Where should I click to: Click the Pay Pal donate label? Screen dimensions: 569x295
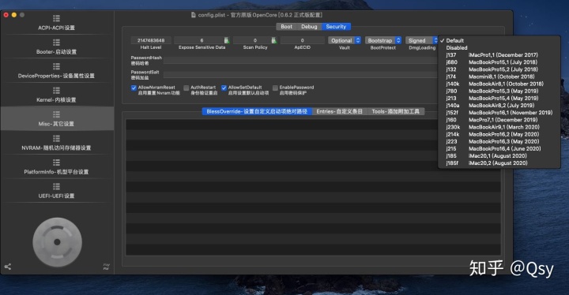tap(107, 267)
